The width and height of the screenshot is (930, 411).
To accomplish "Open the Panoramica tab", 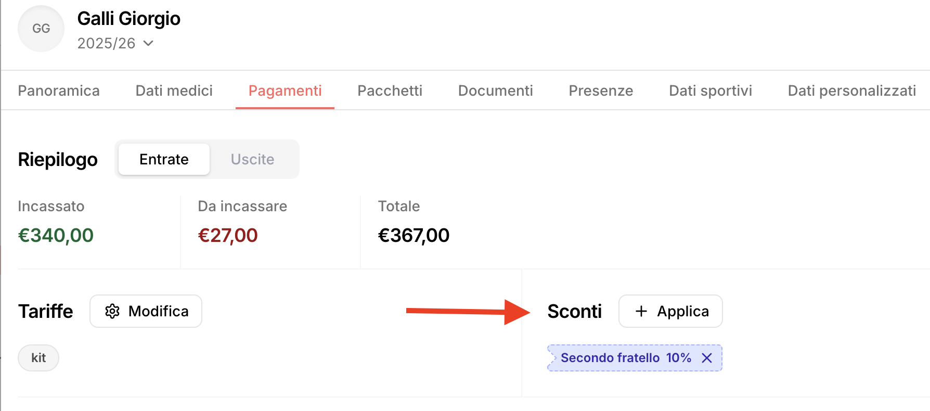I will pos(59,91).
